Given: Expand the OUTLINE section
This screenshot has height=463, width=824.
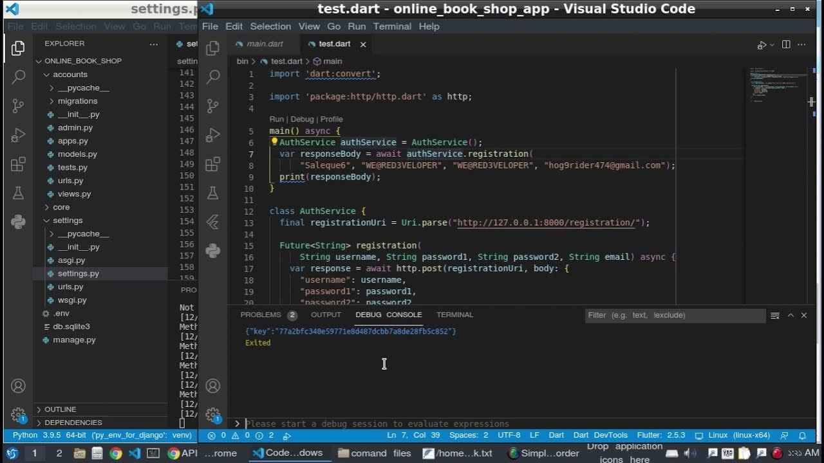Looking at the screenshot, I should pos(60,410).
